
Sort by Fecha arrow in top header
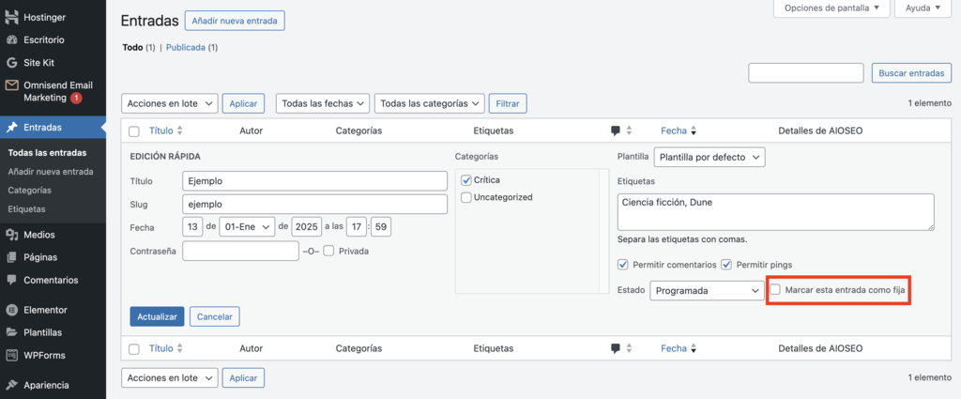pyautogui.click(x=694, y=130)
